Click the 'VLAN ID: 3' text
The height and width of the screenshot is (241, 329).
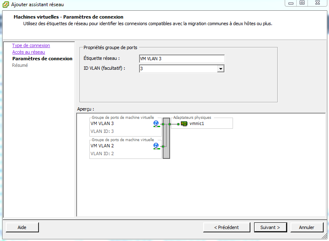[102, 131]
